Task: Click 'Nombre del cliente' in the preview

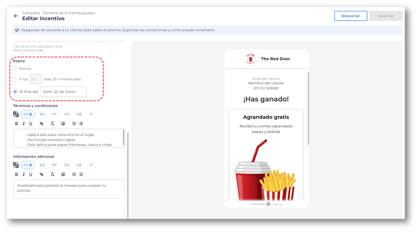Action: click(266, 83)
